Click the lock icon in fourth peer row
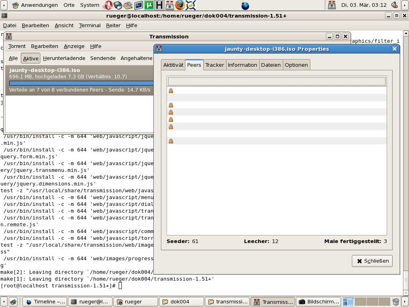 171,112
